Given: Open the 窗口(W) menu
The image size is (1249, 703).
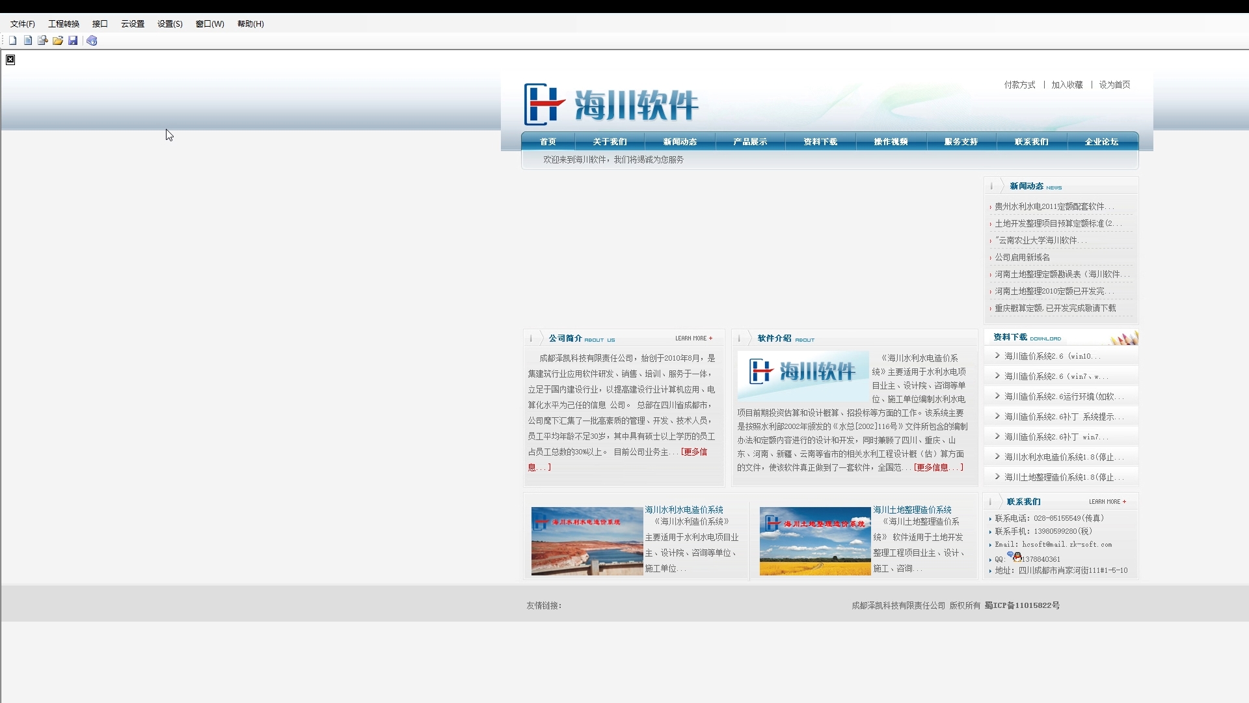Looking at the screenshot, I should (x=209, y=24).
